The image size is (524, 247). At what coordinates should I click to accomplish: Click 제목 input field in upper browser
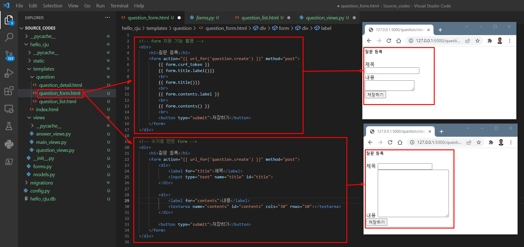click(392, 71)
